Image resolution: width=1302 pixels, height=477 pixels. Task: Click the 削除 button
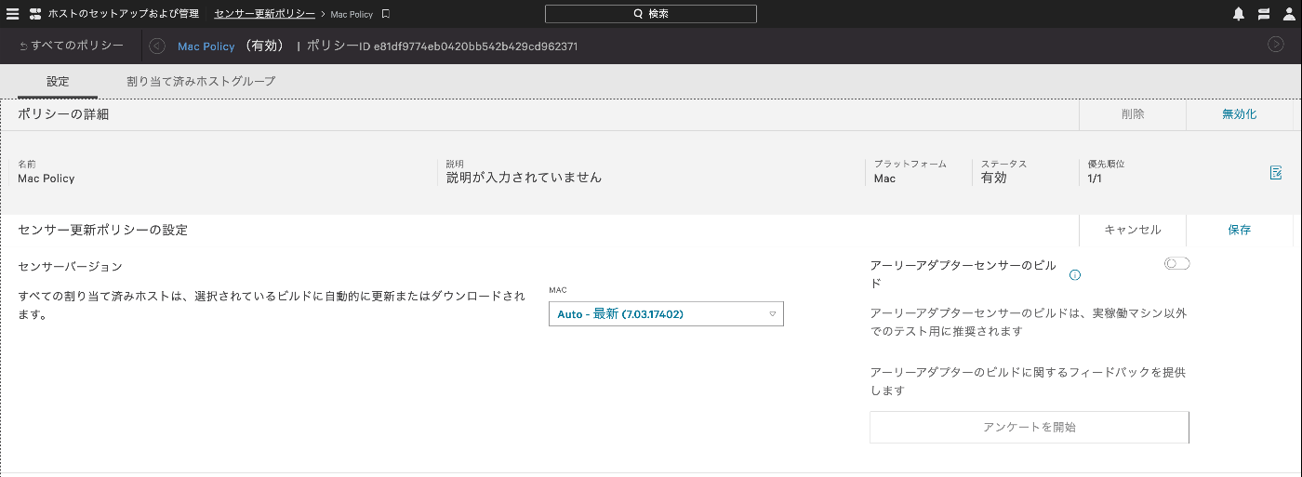(1133, 114)
